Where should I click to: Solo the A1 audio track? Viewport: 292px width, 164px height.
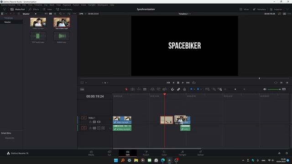point(99,128)
